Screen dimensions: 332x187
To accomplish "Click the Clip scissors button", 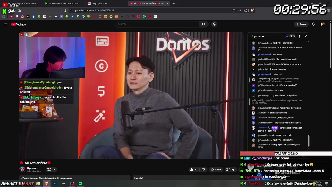I will [x=230, y=170].
